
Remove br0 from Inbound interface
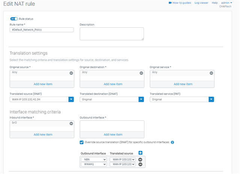pyautogui.click(x=71, y=124)
